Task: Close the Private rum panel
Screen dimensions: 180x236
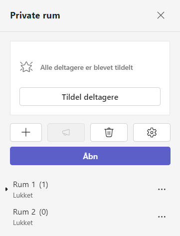Action: pos(161,15)
